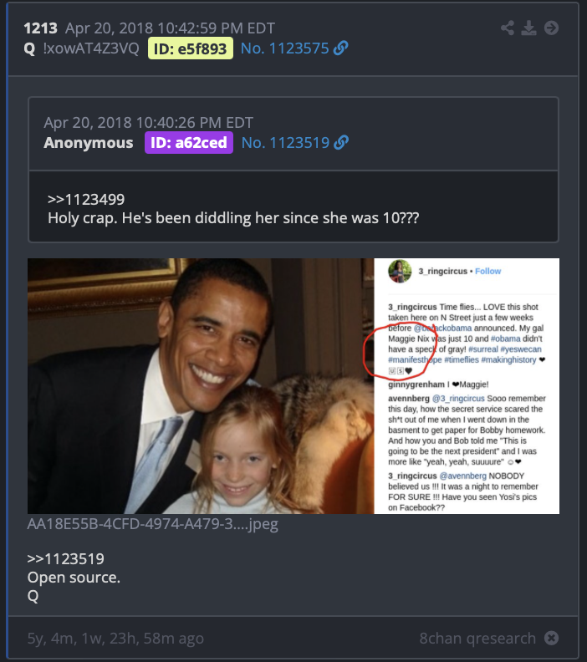This screenshot has height=662, width=587.
Task: Click the !xowAT4Z3VQ tripcode
Action: tap(91, 48)
